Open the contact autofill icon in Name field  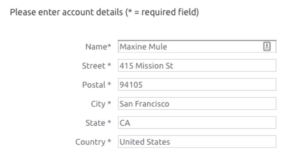coord(267,46)
